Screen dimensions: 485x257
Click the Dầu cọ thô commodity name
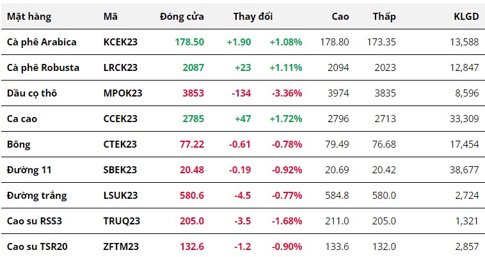click(32, 93)
